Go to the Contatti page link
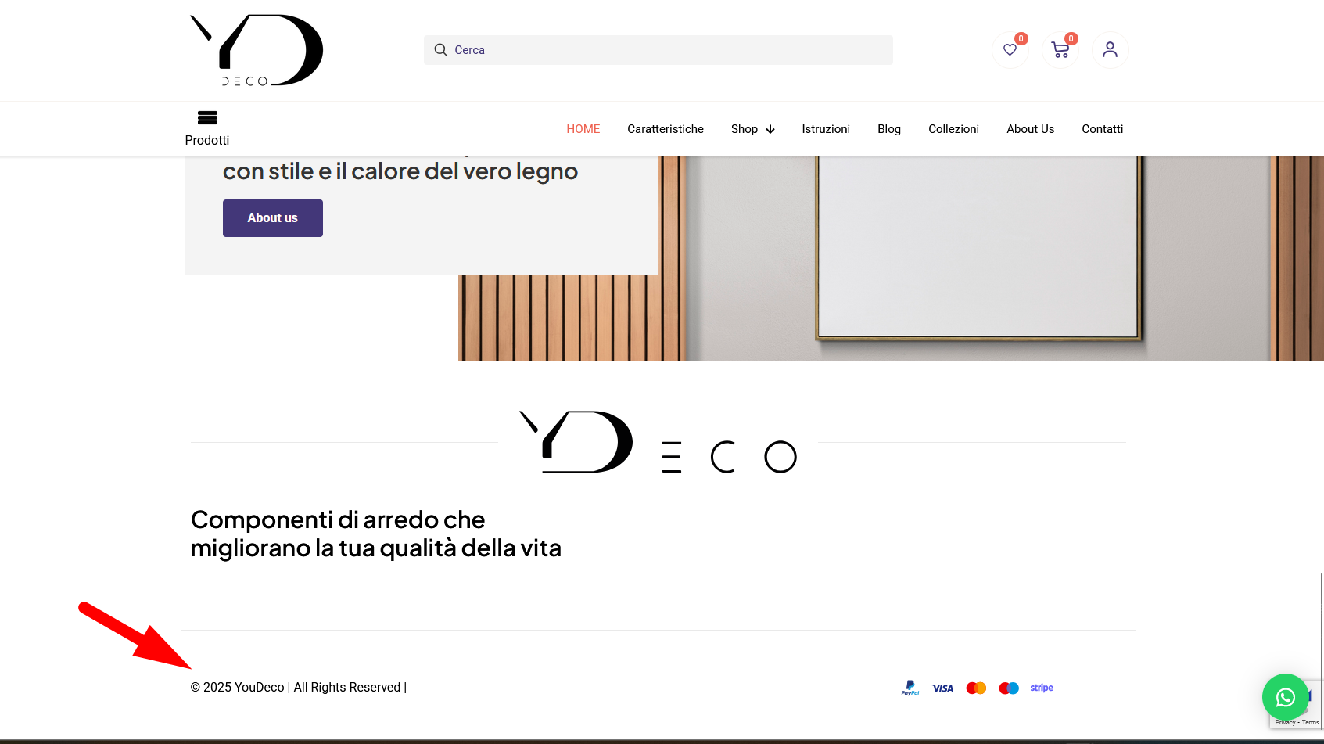 tap(1103, 129)
